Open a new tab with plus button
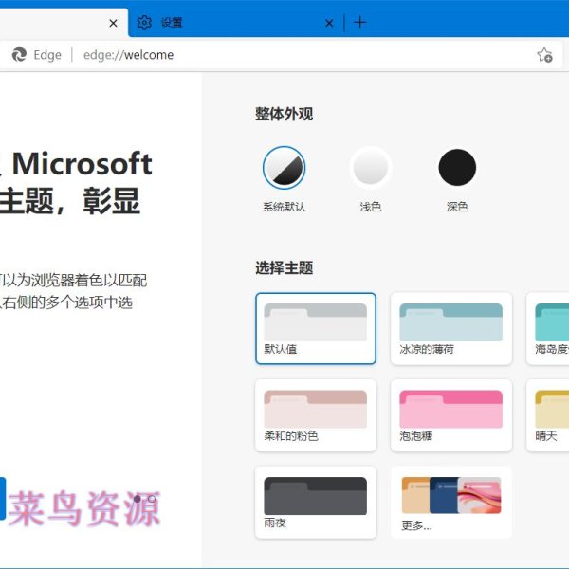569x569 pixels. [359, 23]
